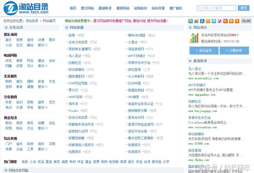Open the 招聘 category under 商业经济
The image size is (254, 173).
click(41, 123)
